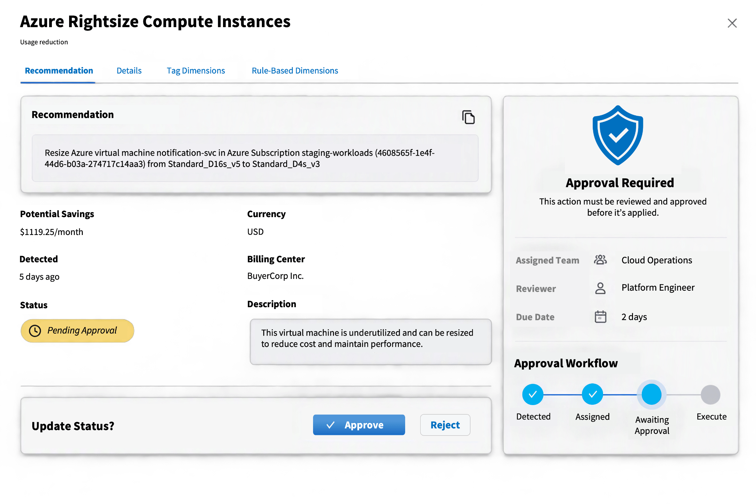Click the underutilized VM description box

370,341
